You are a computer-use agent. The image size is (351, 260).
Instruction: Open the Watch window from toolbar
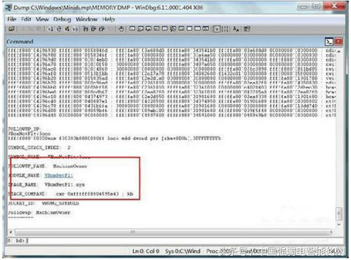point(141,29)
